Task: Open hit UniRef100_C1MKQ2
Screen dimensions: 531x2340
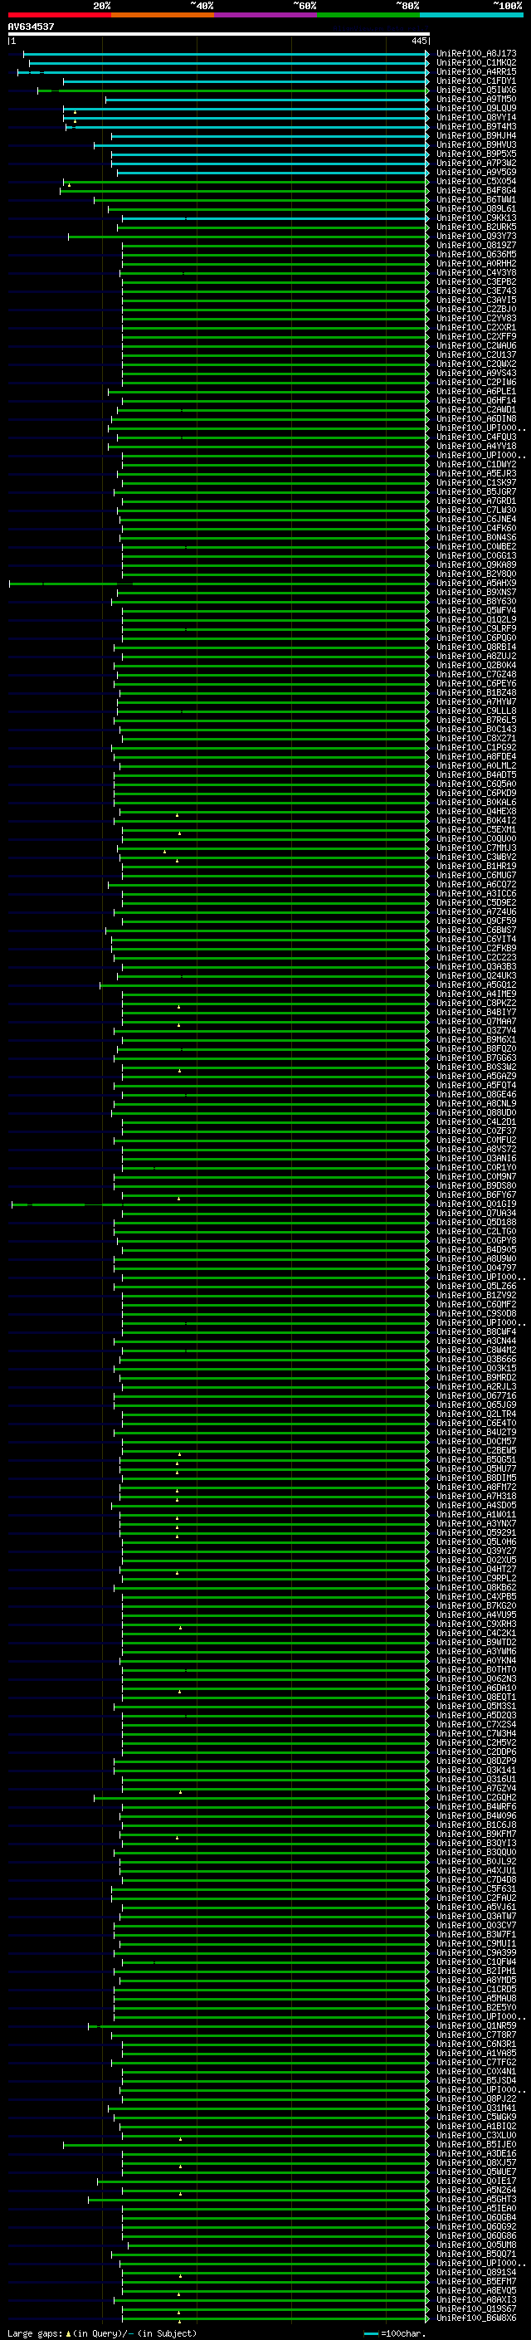Action: 476,63
